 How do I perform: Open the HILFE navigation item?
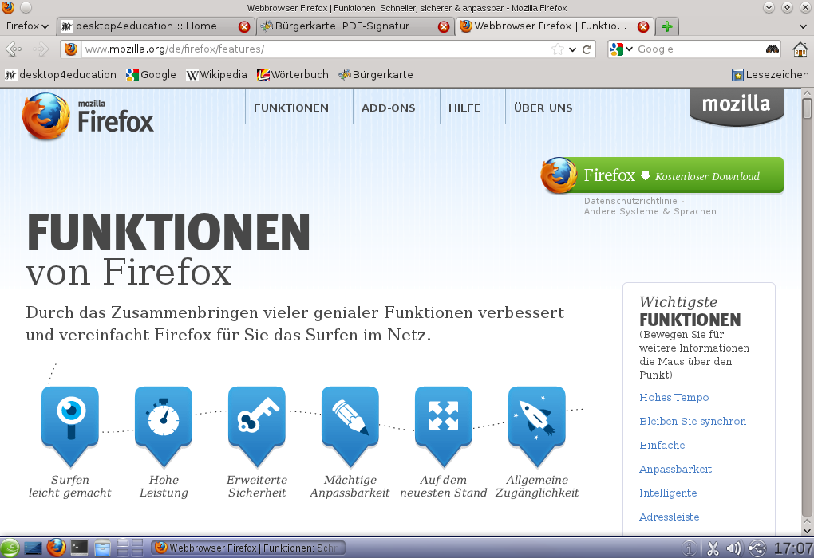(x=464, y=108)
